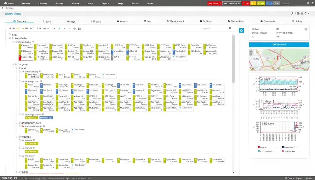
Task: Open the Maps menu
Action: coord(90,3)
